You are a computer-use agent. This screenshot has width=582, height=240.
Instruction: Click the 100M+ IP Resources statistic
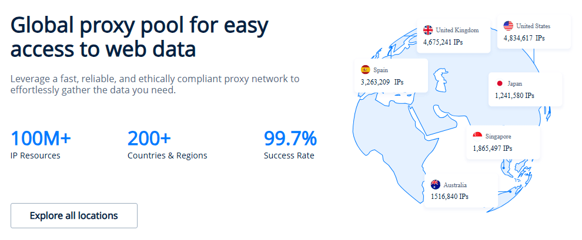pyautogui.click(x=41, y=144)
